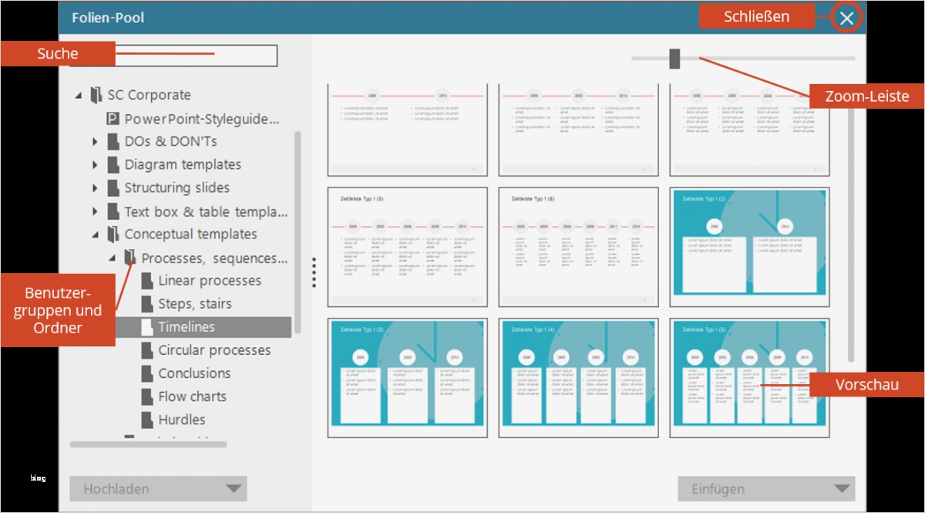Click the slide icon next to Circular processes
The width and height of the screenshot is (925, 513).
click(146, 349)
